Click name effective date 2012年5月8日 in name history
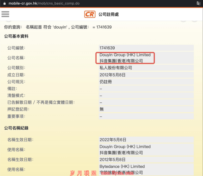The width and height of the screenshot is (203, 176). (x=112, y=159)
